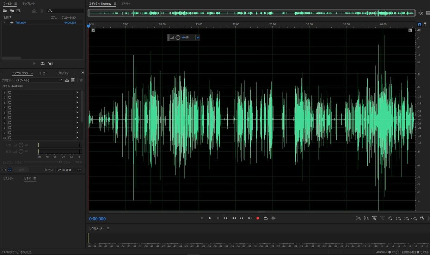Switch to the ヒストリー tab
This screenshot has height=255, width=430.
(8, 178)
